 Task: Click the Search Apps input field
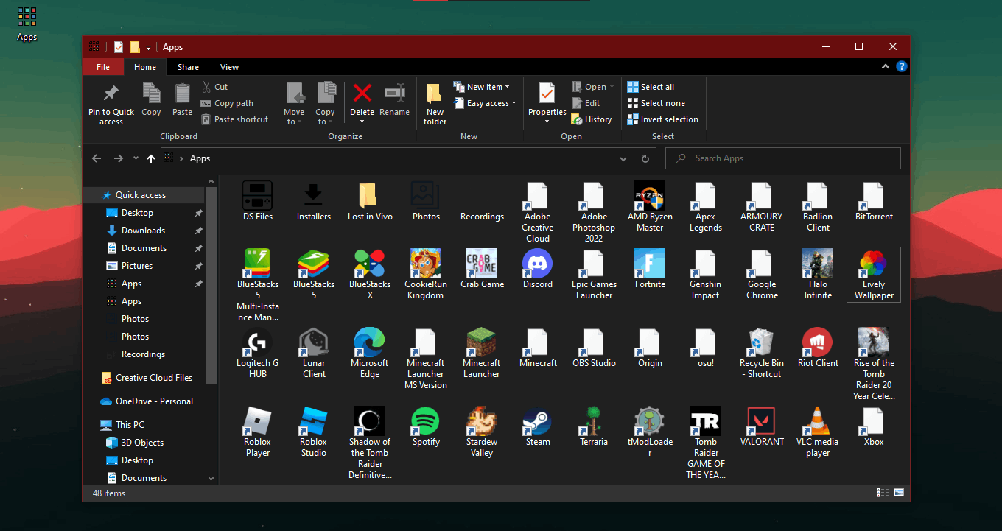pos(788,158)
